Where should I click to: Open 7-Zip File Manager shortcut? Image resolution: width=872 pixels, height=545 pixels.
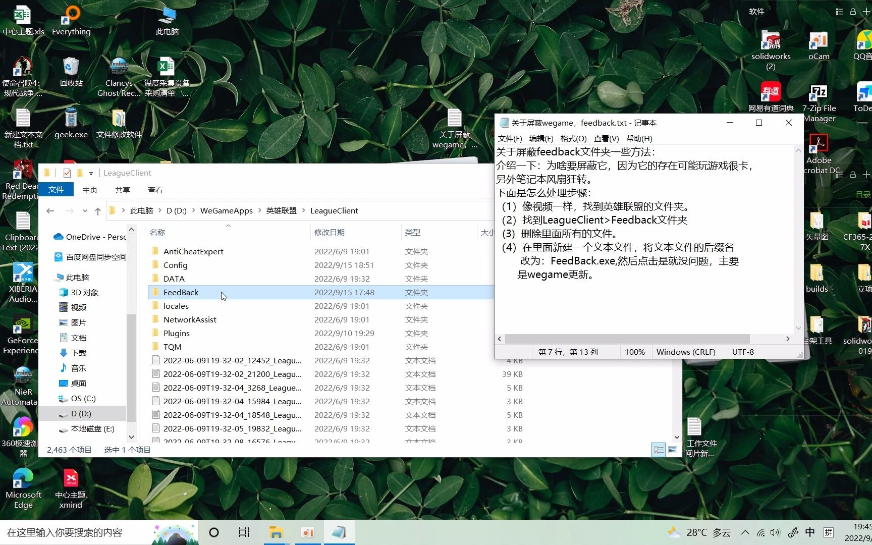click(819, 102)
